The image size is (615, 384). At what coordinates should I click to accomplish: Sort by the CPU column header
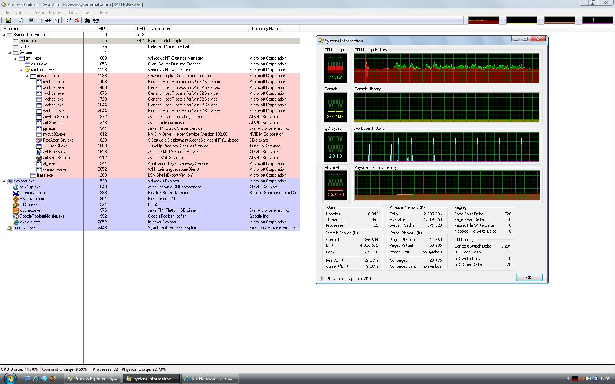tap(128, 29)
